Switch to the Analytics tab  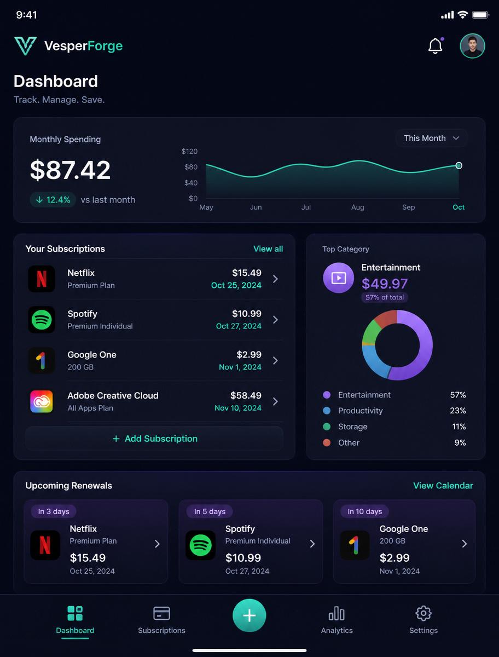(x=336, y=620)
